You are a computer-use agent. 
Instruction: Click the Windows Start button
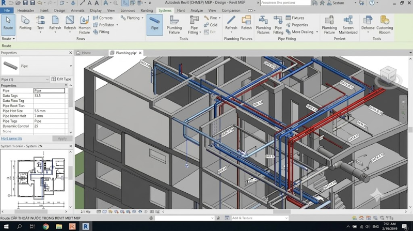coord(6,226)
